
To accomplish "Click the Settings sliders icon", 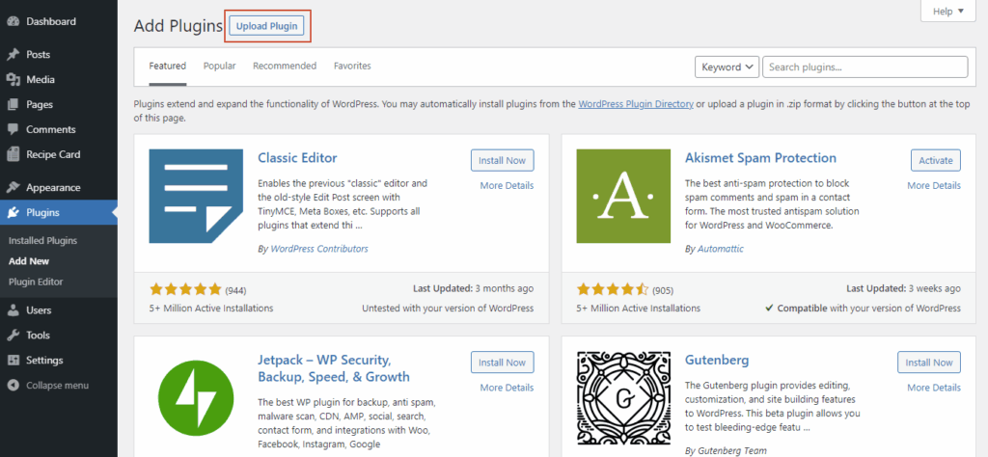I will (13, 361).
